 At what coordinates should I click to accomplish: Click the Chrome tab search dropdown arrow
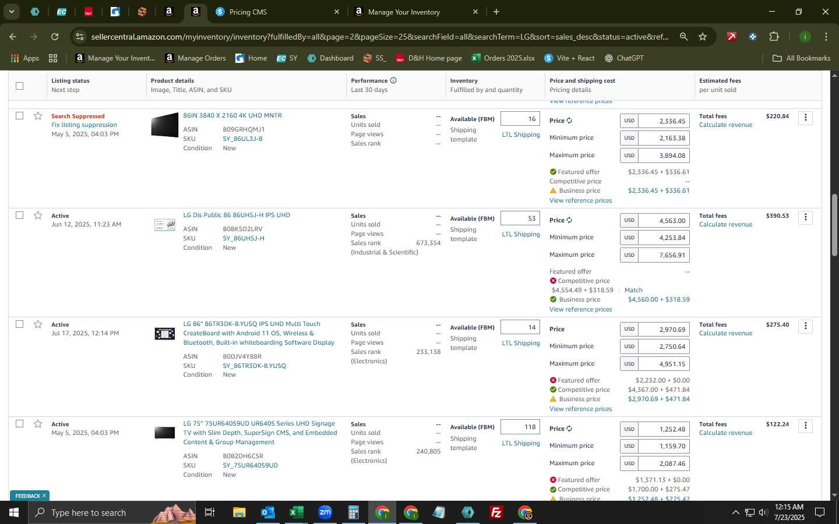11,12
